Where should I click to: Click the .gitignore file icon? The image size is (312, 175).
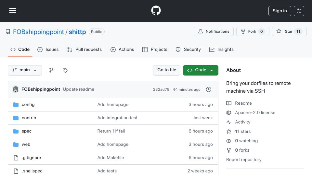click(x=16, y=158)
